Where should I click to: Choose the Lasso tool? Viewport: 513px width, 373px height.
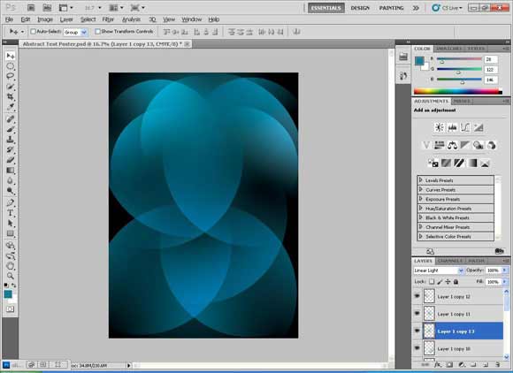tap(10, 76)
